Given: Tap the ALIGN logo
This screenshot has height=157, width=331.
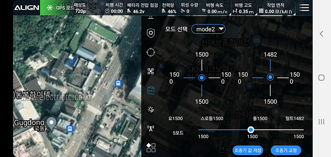Looking at the screenshot, I should coord(26,7).
